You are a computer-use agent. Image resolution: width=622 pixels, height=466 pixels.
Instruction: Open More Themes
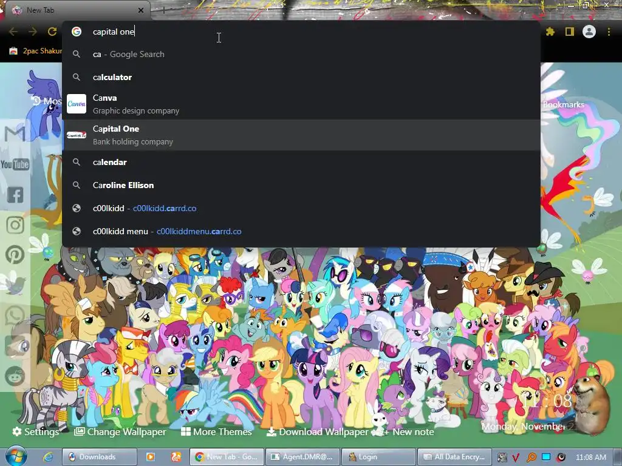coord(217,431)
